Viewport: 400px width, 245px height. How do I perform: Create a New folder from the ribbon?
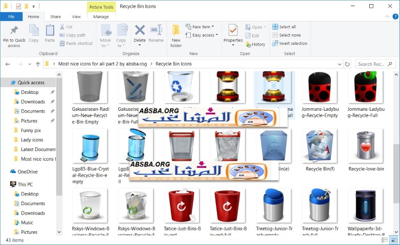(176, 36)
